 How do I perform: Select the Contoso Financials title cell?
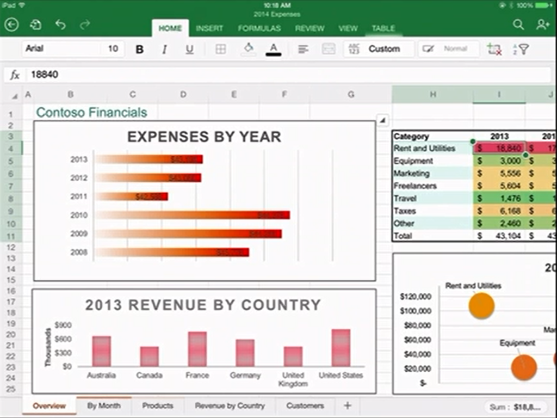point(91,112)
